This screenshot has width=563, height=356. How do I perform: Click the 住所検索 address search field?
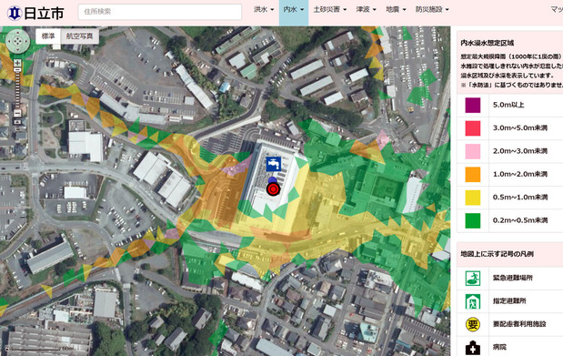(x=160, y=12)
